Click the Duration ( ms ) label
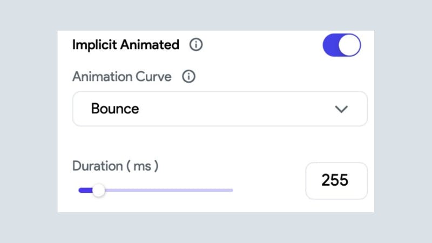The width and height of the screenshot is (432, 243). point(115,166)
